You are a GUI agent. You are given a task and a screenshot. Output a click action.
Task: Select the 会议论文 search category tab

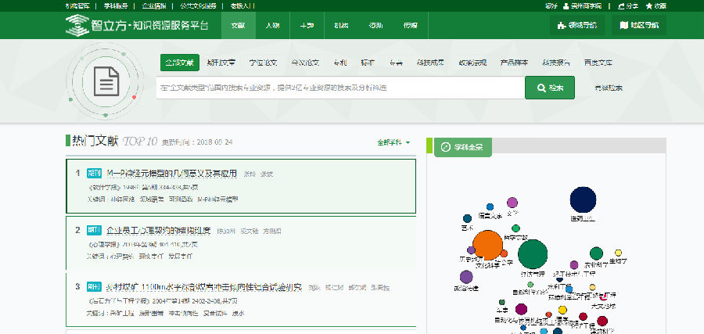305,63
